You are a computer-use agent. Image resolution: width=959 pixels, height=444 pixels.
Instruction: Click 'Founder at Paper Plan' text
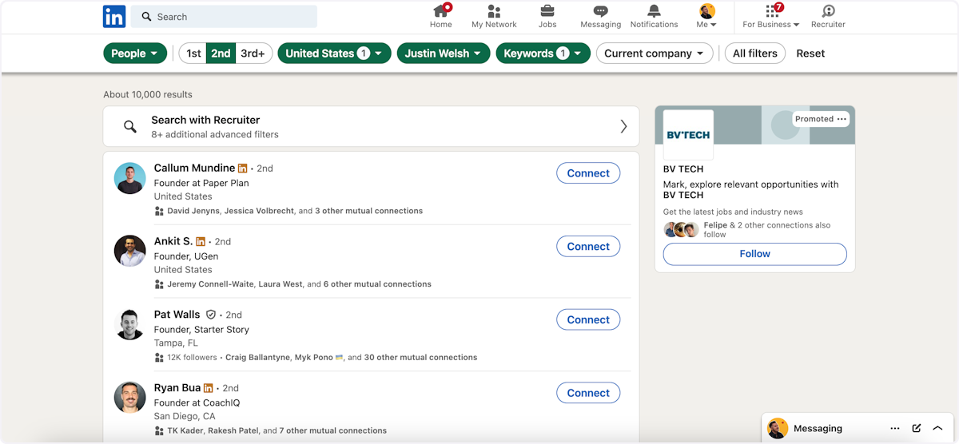pyautogui.click(x=201, y=183)
